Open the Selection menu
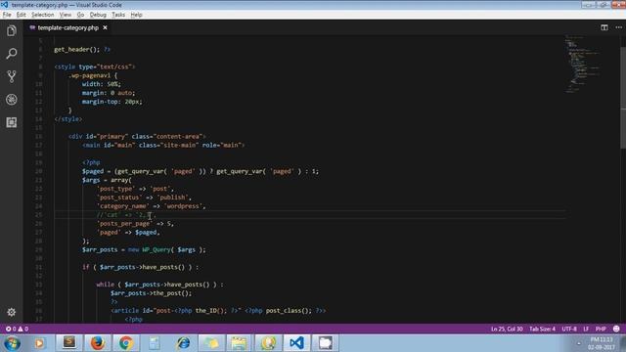The height and width of the screenshot is (352, 626). pyautogui.click(x=43, y=15)
